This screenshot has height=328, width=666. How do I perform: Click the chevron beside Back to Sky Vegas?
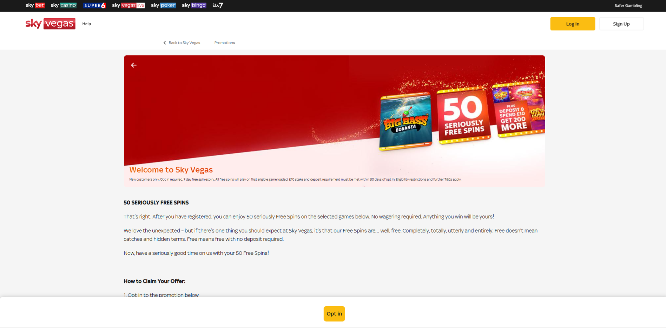pyautogui.click(x=164, y=43)
